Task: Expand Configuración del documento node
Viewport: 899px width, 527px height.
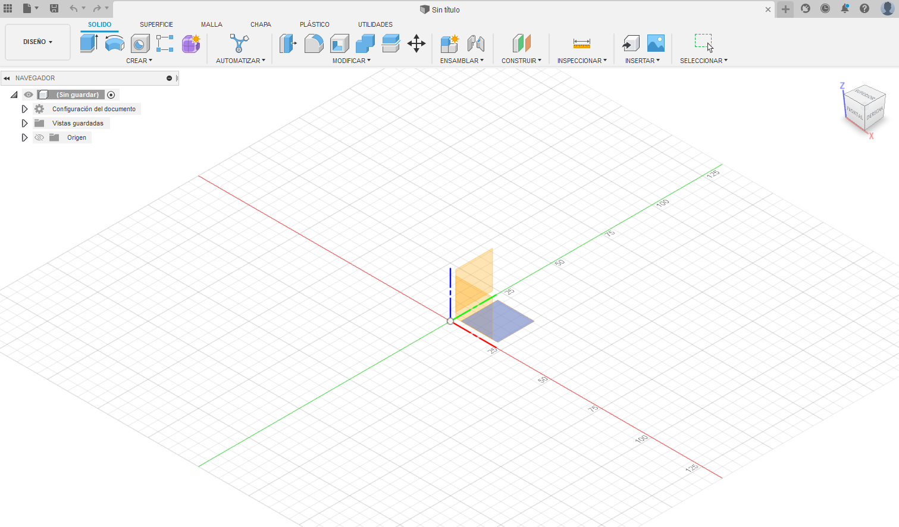Action: [x=24, y=109]
